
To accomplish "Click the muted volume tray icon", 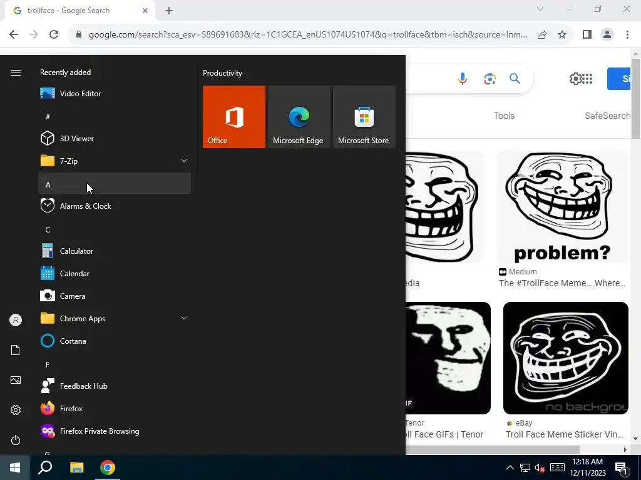I will (540, 467).
